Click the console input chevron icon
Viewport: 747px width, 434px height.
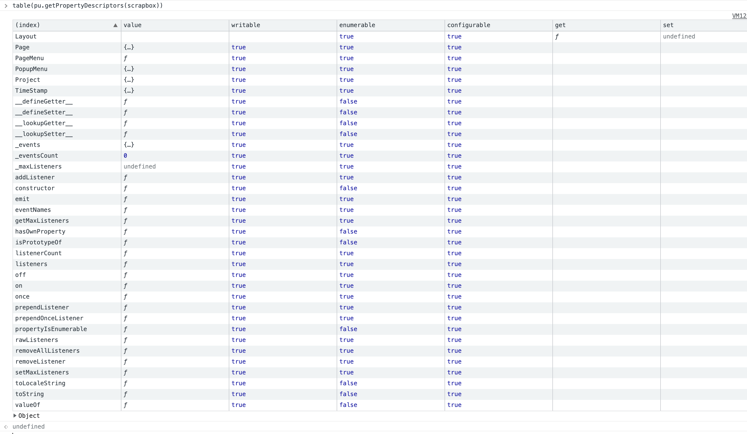[6, 6]
